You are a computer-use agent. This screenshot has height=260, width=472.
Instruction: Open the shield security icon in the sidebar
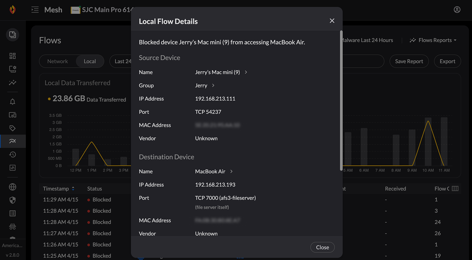coord(13,200)
